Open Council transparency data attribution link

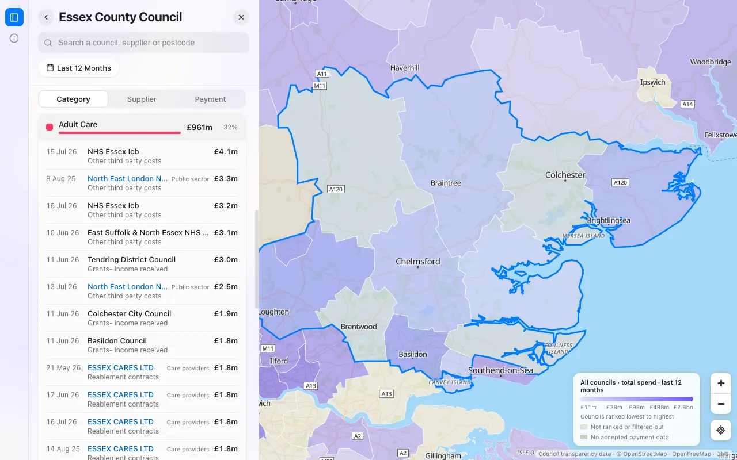[575, 454]
